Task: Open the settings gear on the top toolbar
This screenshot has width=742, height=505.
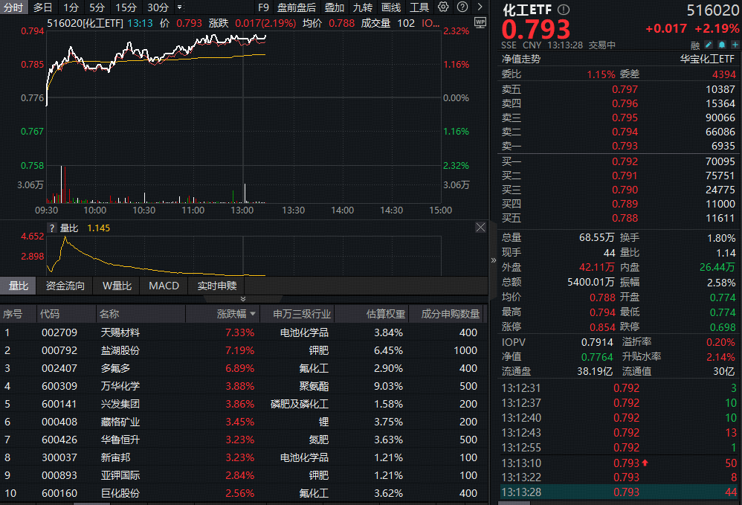Action: 443,7
